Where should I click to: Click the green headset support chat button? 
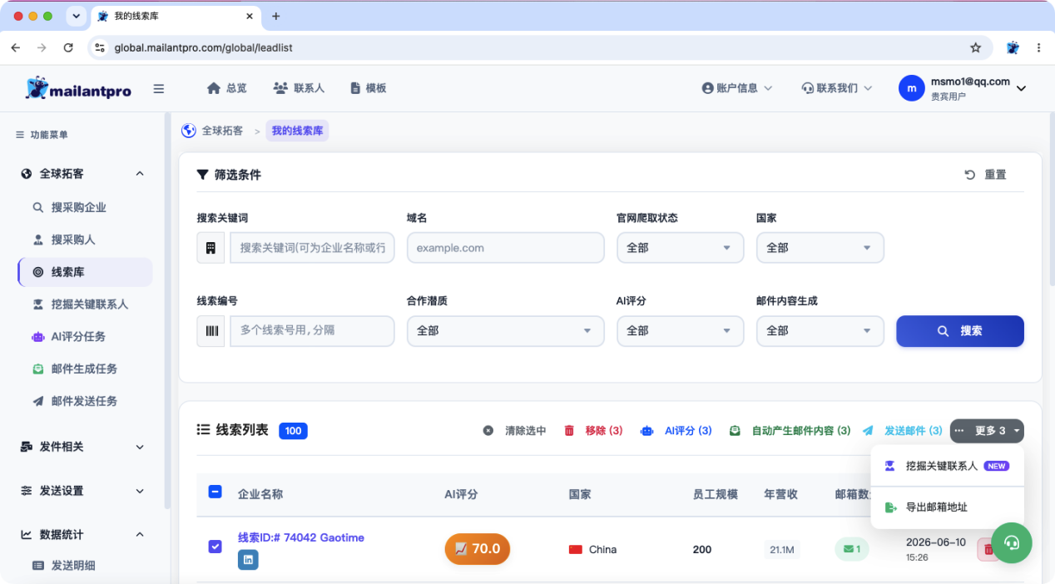(x=1012, y=542)
